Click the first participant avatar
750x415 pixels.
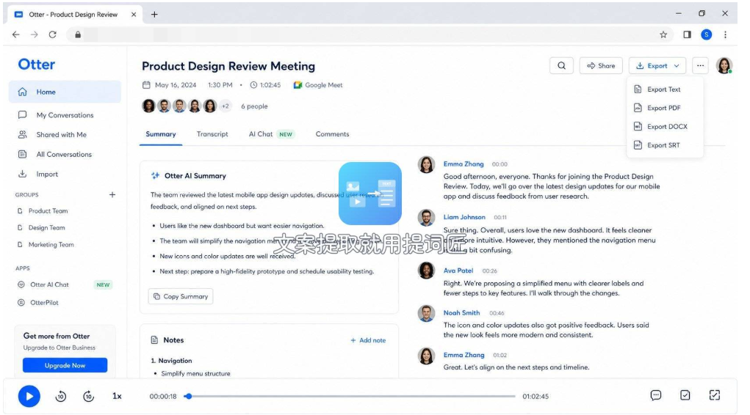click(149, 106)
